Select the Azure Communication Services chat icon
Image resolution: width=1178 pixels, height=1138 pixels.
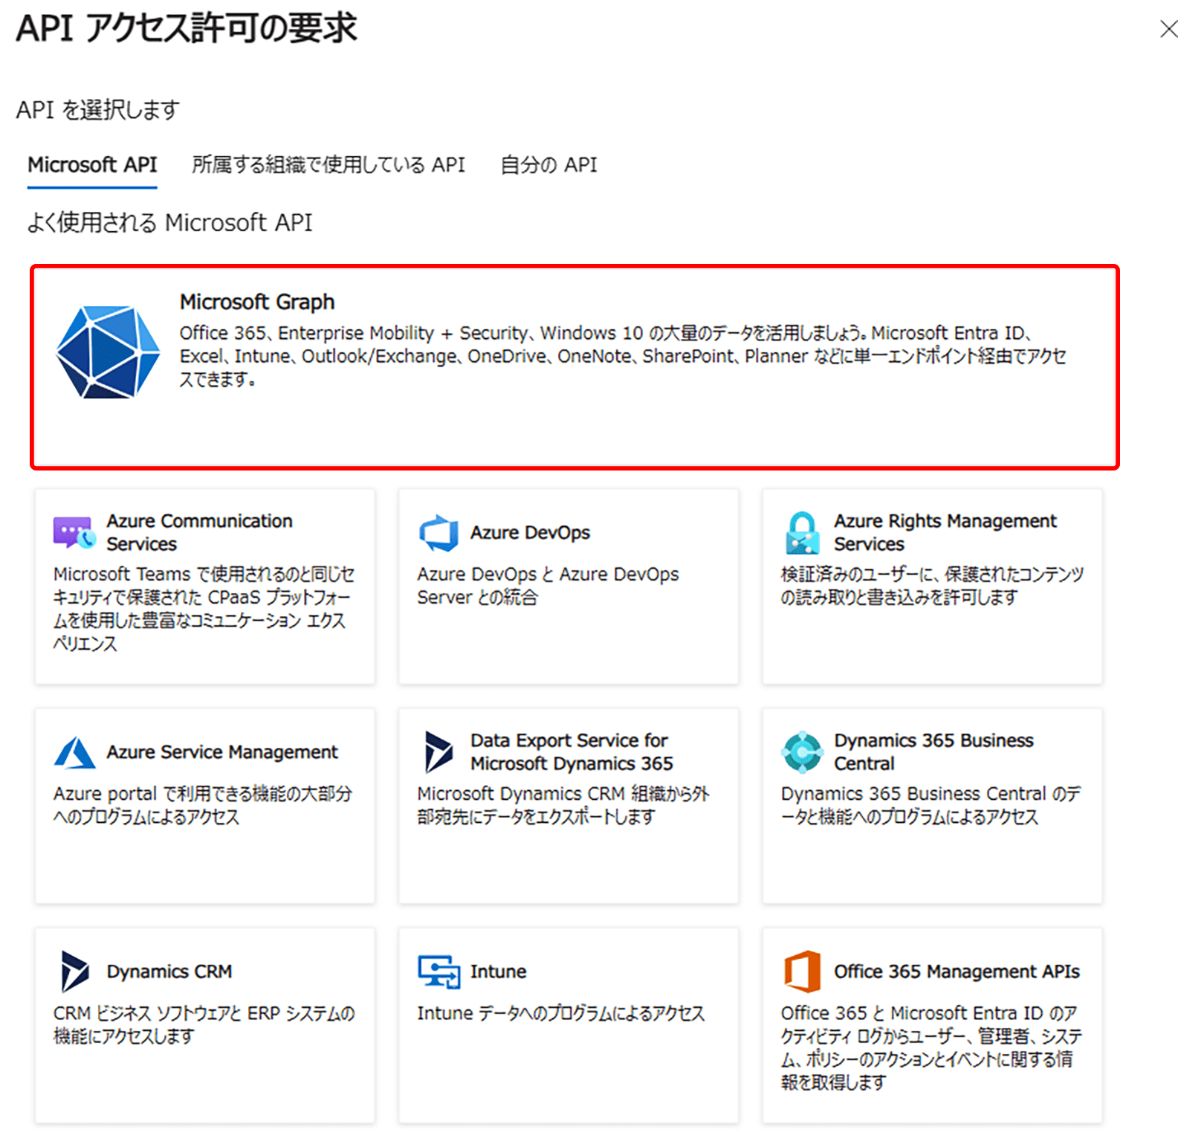pyautogui.click(x=74, y=532)
